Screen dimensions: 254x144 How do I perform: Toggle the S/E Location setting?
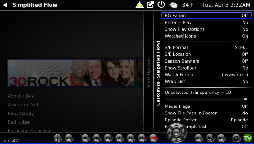(x=206, y=54)
